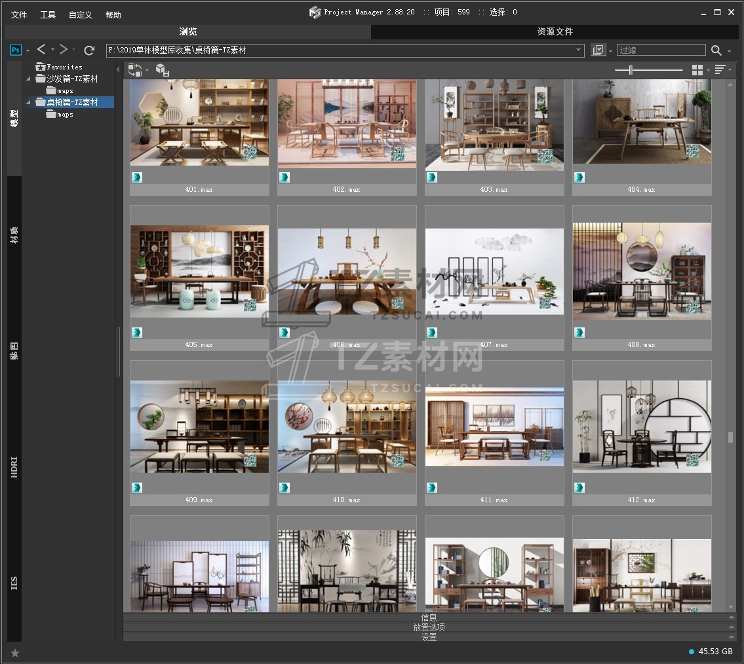Click the refresh folder icon
Viewport: 744px width, 664px height.
pyautogui.click(x=89, y=50)
